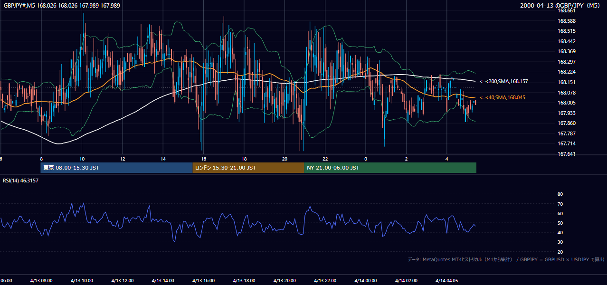Image resolution: width=607 pixels, height=285 pixels.
Task: Click price axis label 168.661
Action: point(566,10)
